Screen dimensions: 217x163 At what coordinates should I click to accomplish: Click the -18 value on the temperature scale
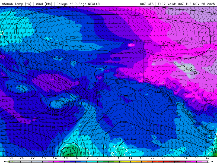[43, 158]
